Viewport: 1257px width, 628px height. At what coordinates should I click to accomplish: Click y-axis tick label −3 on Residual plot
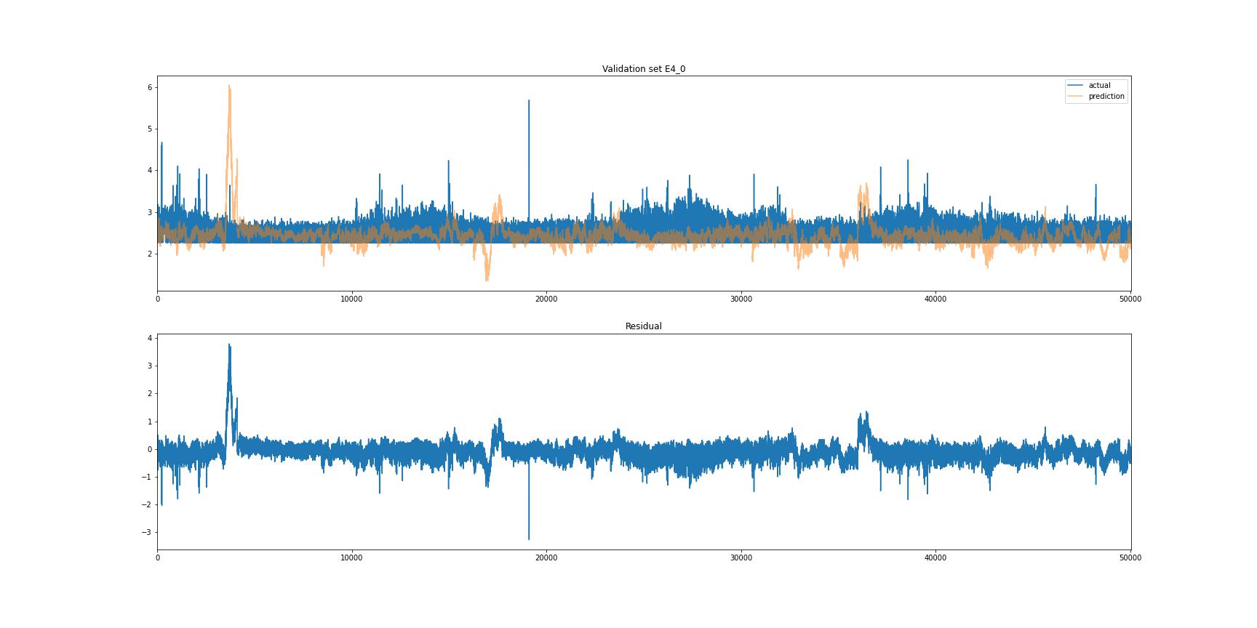pos(148,532)
